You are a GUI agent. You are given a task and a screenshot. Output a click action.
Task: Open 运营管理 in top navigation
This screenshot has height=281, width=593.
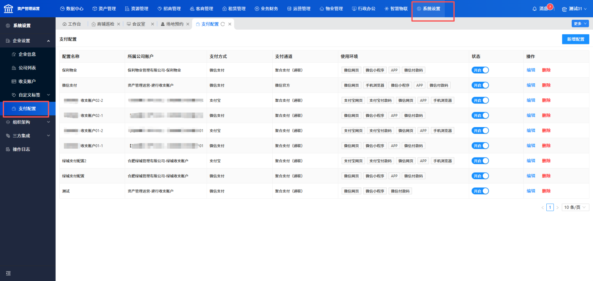(x=299, y=9)
